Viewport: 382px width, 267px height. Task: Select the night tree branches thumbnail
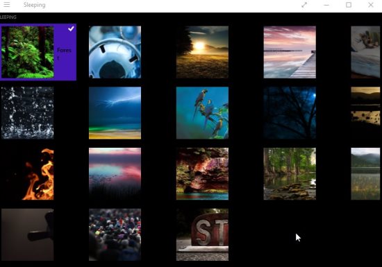(x=290, y=113)
